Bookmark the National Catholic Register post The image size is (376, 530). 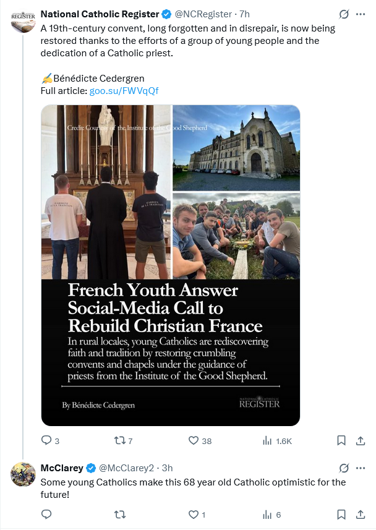coord(341,440)
